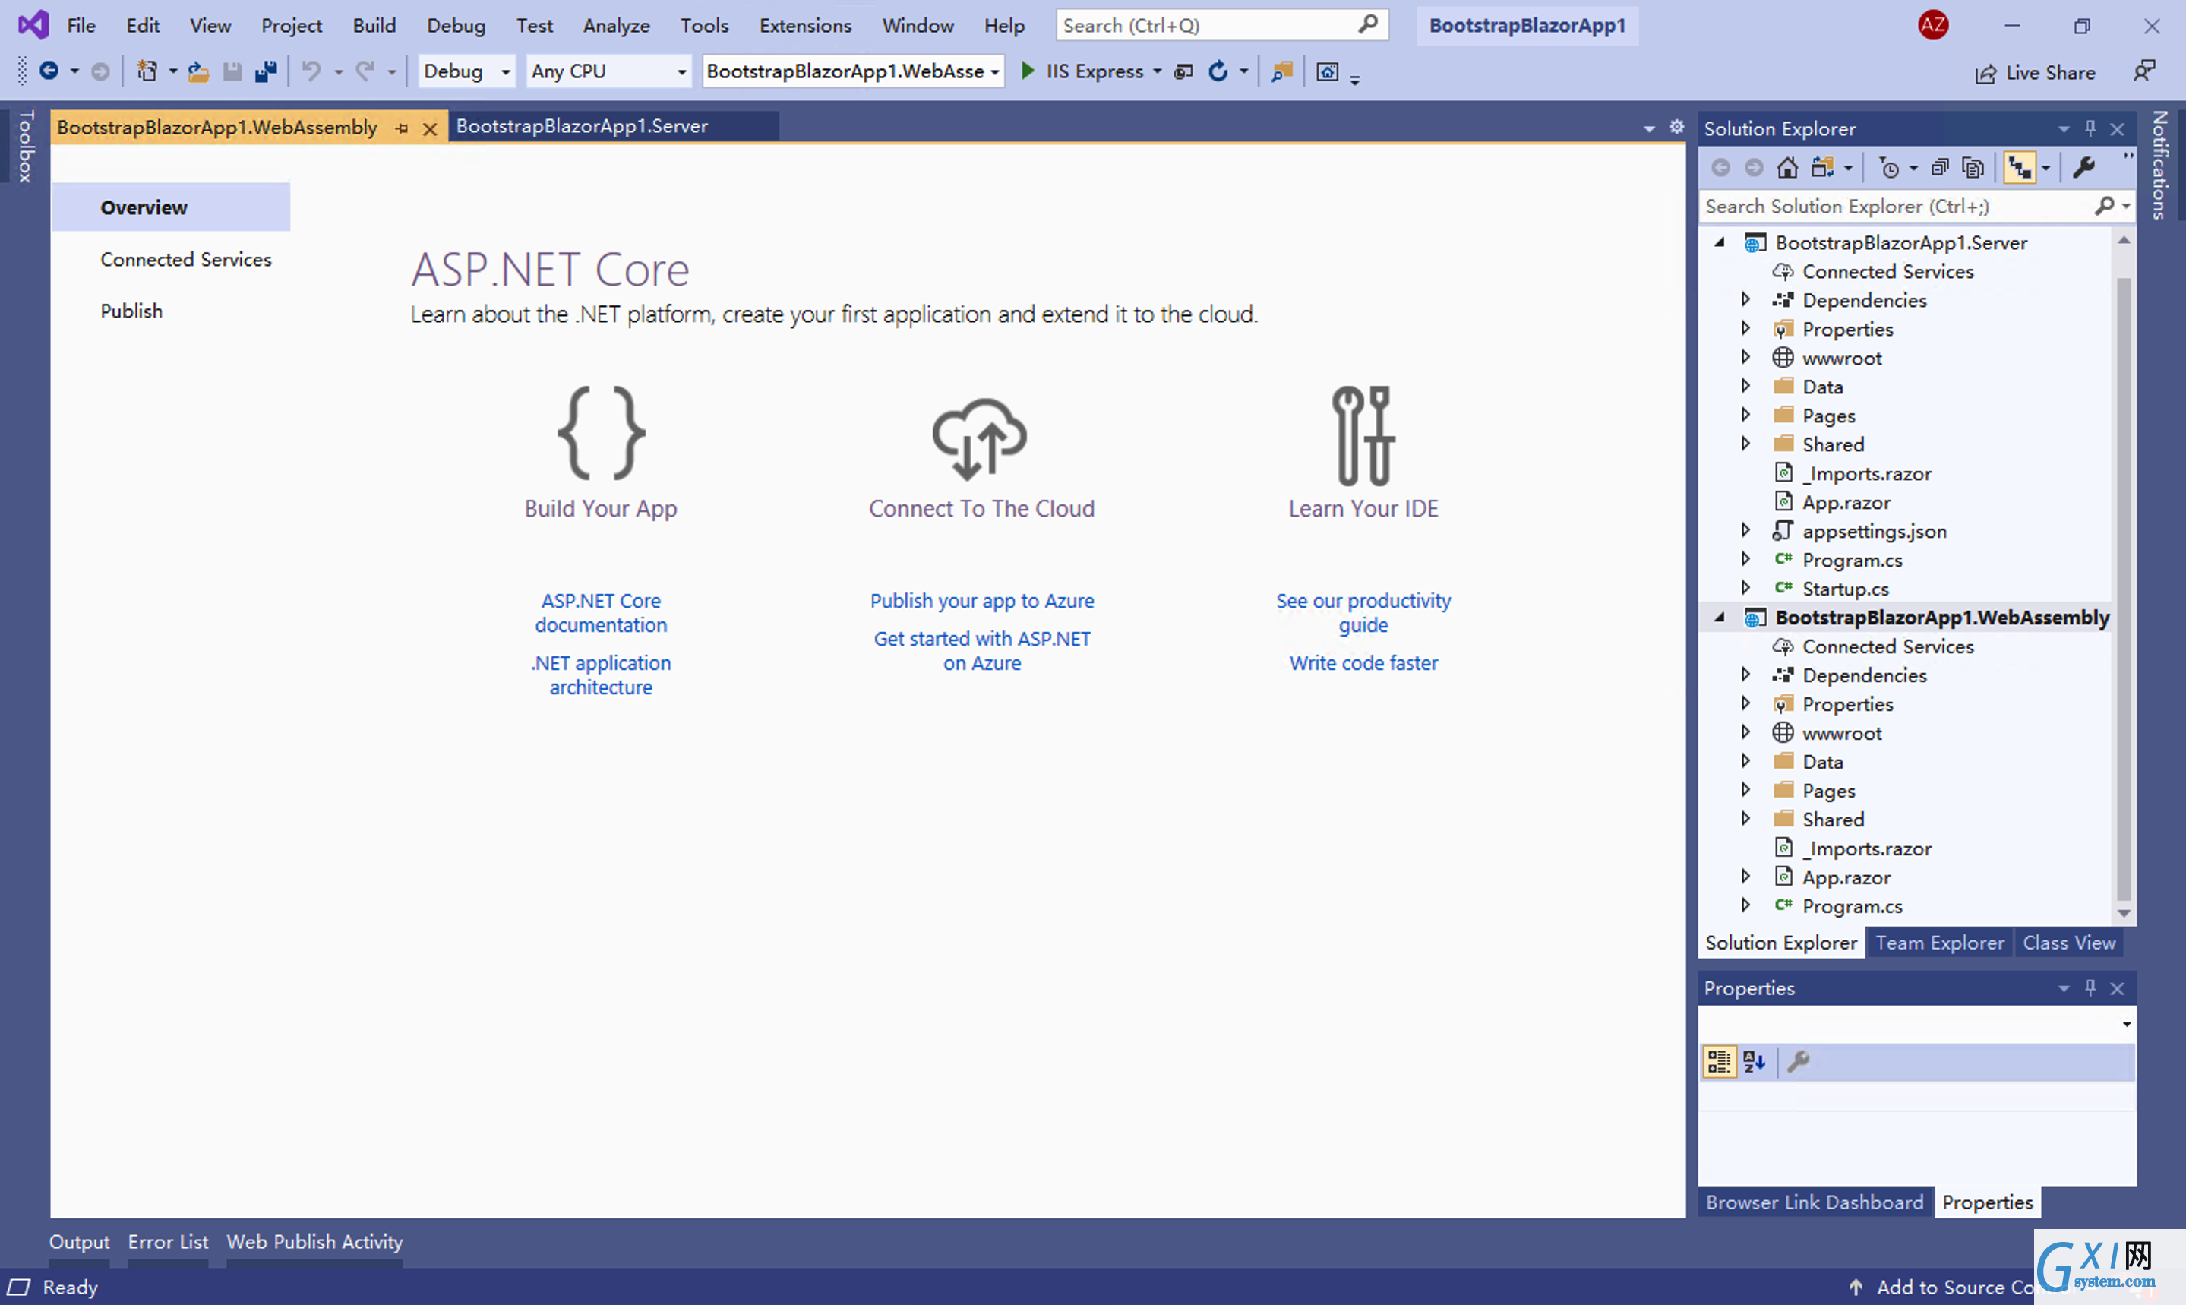The image size is (2186, 1305).
Task: Open the Debug configuration dropdown
Action: click(506, 72)
